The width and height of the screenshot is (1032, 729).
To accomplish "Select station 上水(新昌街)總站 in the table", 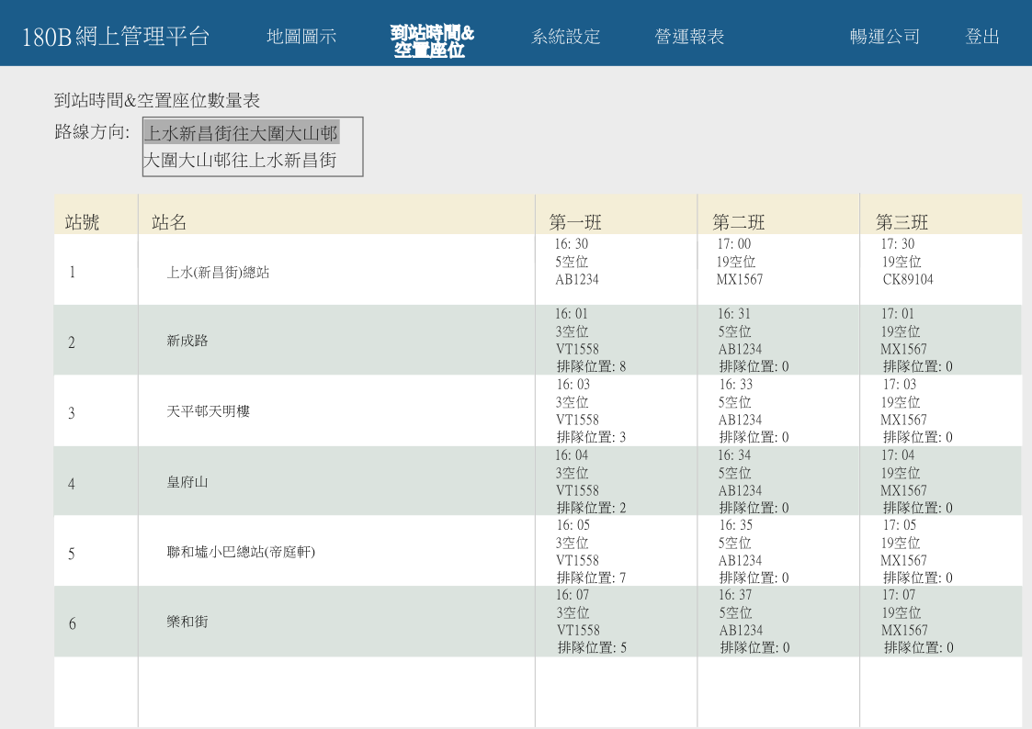I will (218, 273).
